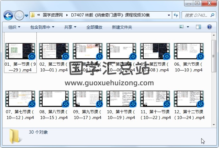Click the Forward navigation arrow button
The width and height of the screenshot is (219, 148).
pos(19,15)
